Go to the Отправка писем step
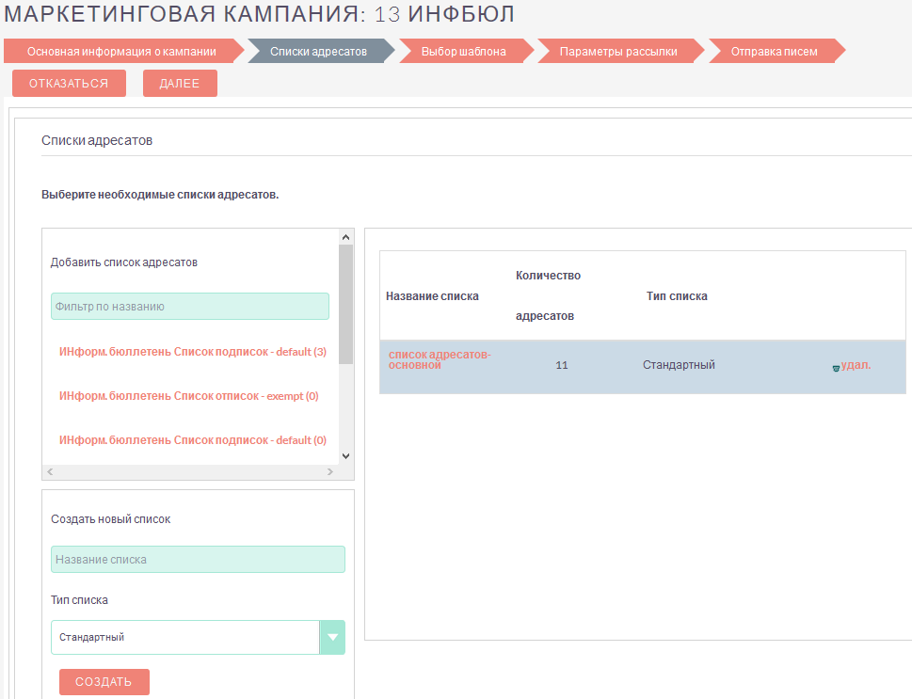Viewport: 912px width, 699px height. click(x=776, y=52)
